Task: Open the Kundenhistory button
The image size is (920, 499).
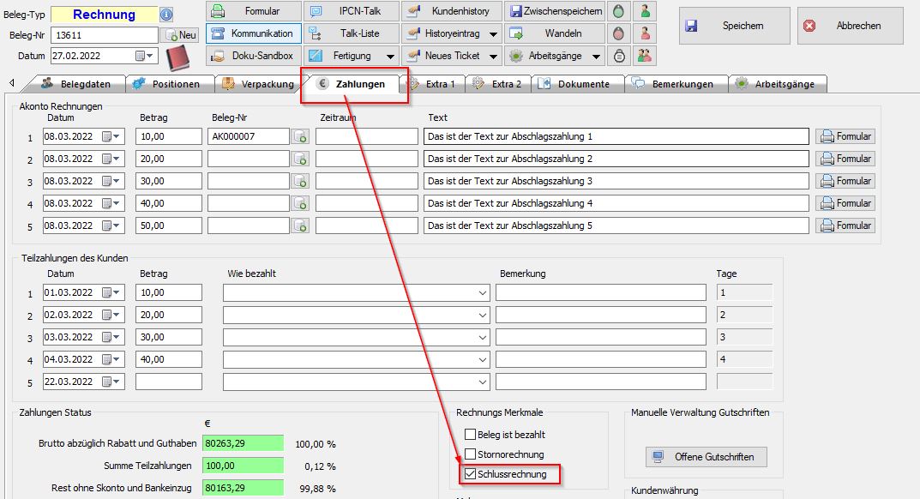Action: coord(452,11)
